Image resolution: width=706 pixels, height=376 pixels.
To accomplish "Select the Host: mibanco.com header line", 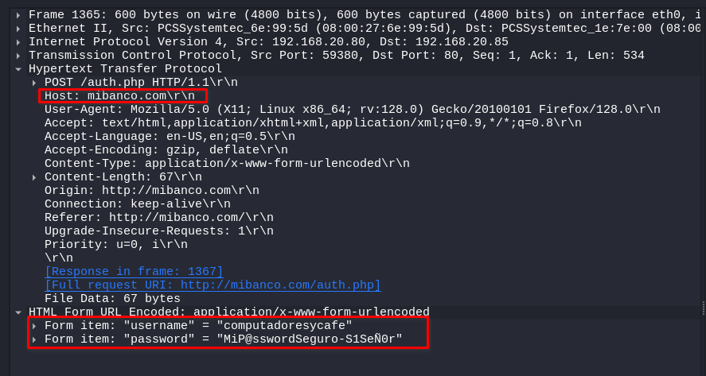I will (x=119, y=96).
